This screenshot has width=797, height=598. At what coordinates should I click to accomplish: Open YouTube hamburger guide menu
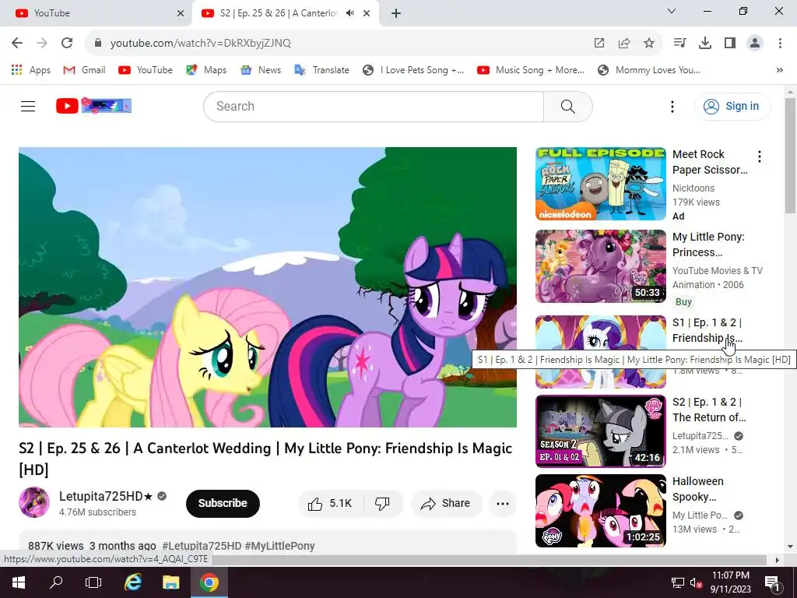28,106
